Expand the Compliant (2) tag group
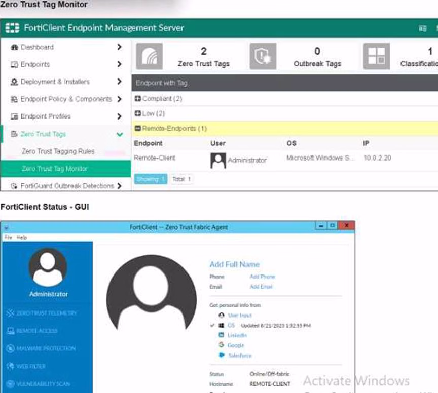438x393 pixels. 137,99
